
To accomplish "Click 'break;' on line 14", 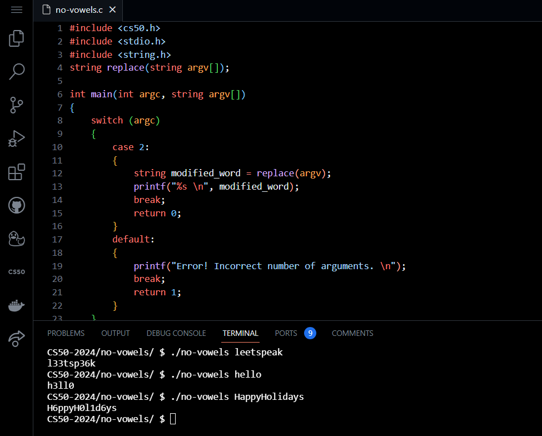I will click(150, 200).
